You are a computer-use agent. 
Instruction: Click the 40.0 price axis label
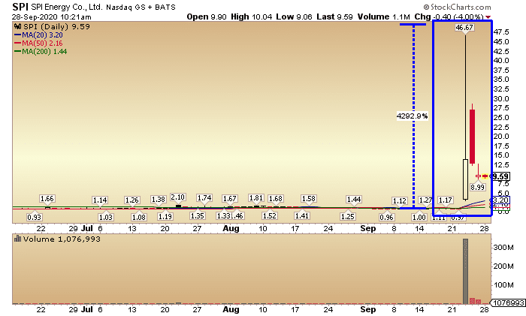[x=501, y=60]
